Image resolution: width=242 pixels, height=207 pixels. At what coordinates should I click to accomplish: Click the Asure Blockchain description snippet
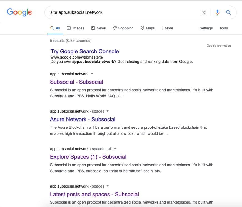(x=128, y=130)
